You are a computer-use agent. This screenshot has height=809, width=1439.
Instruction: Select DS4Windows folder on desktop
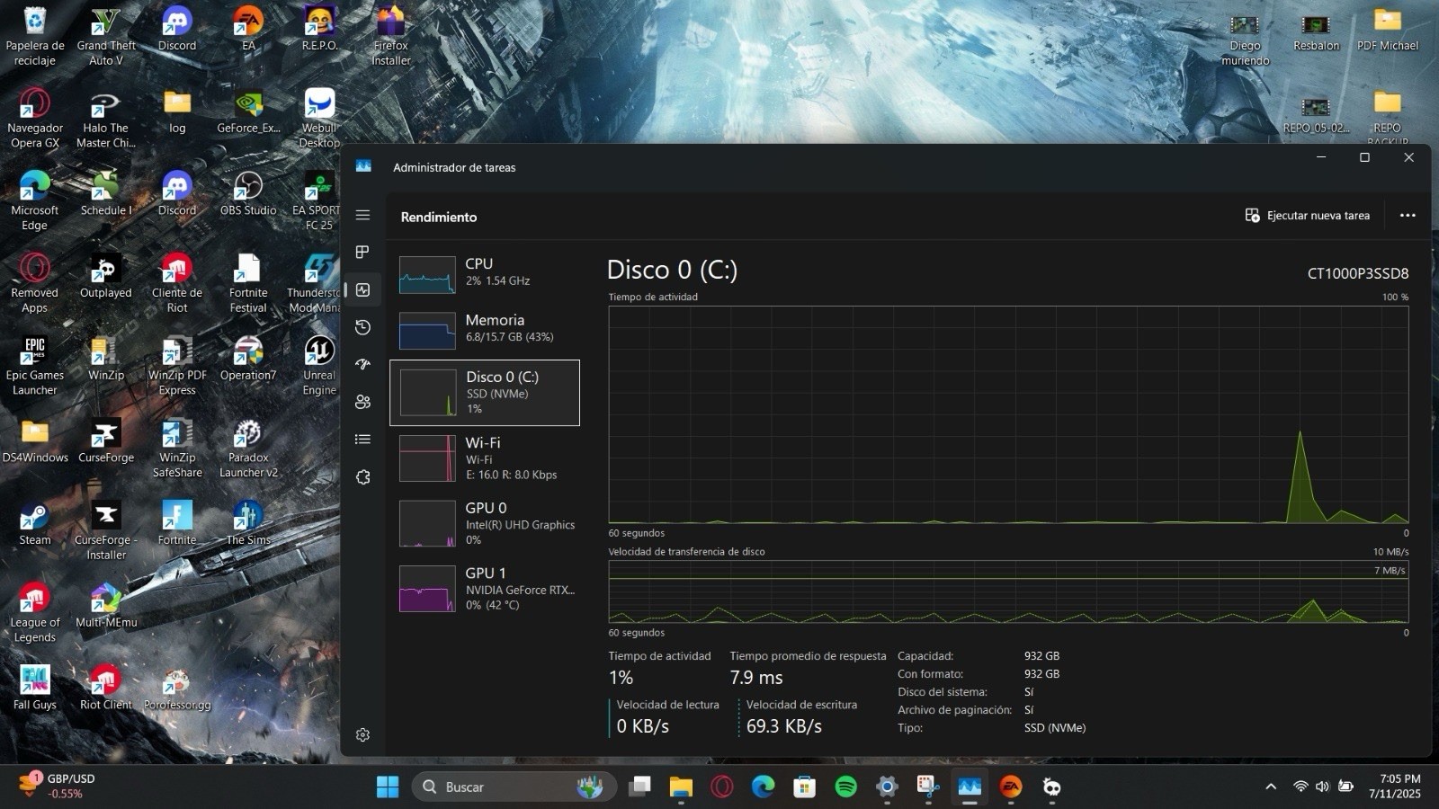pyautogui.click(x=35, y=440)
